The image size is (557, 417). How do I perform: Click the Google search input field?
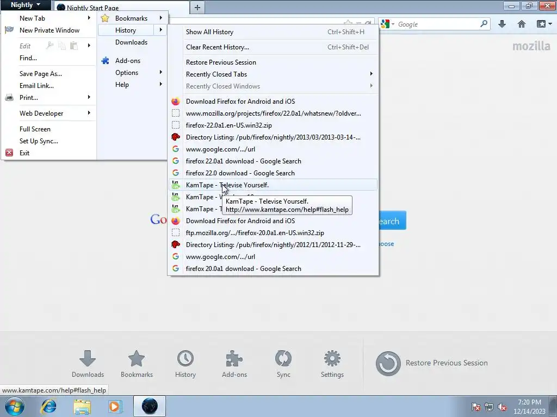[x=438, y=24]
